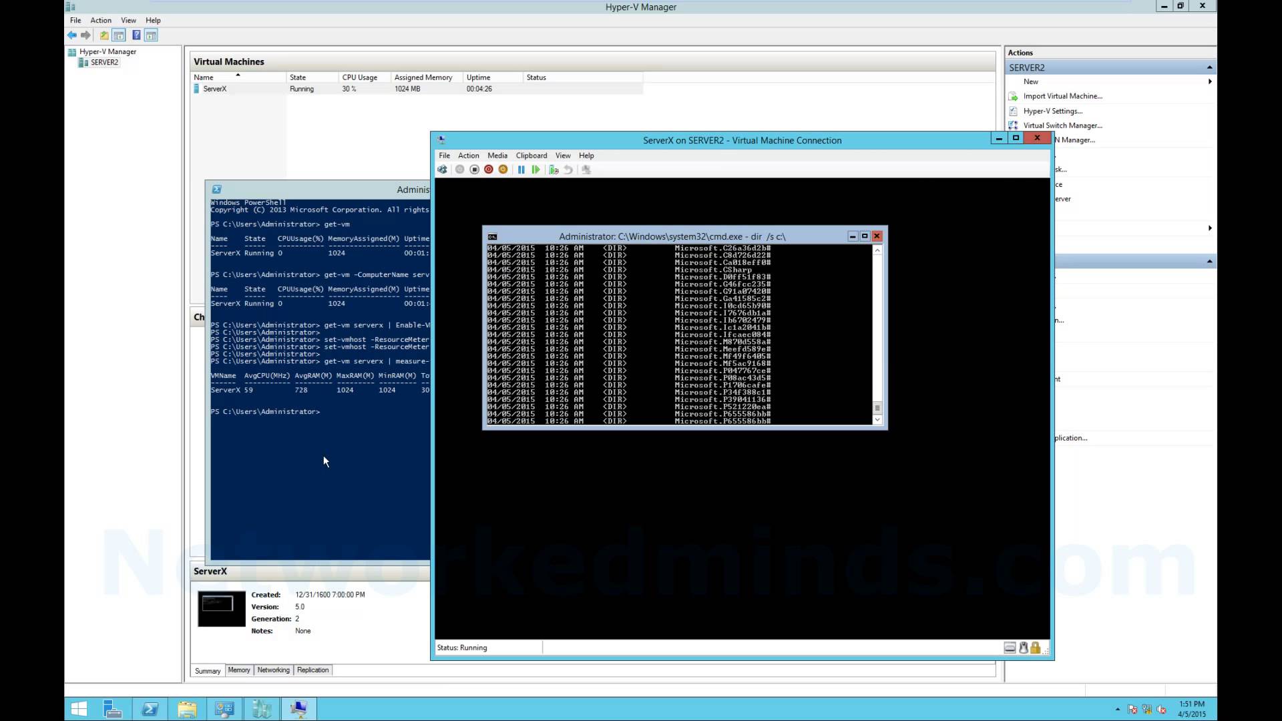Click the Status column header

point(583,77)
